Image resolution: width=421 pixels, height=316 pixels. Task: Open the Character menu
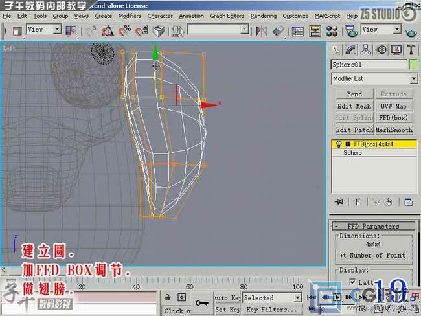(x=160, y=16)
